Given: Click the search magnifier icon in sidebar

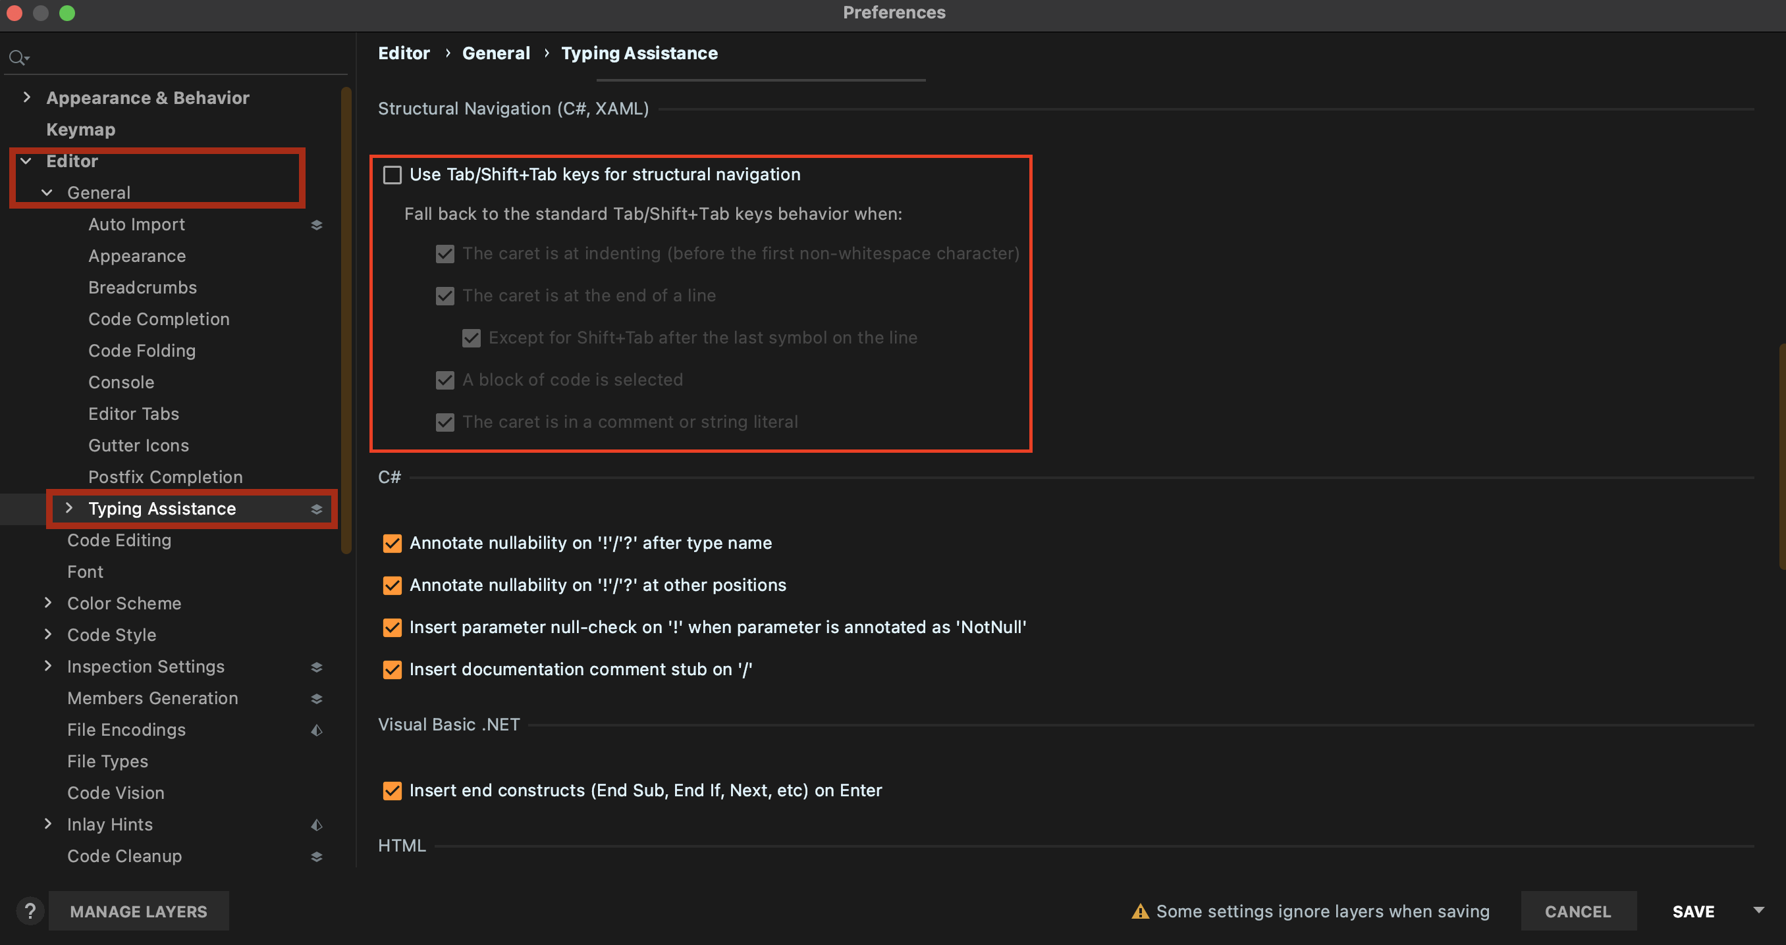Looking at the screenshot, I should [x=18, y=57].
